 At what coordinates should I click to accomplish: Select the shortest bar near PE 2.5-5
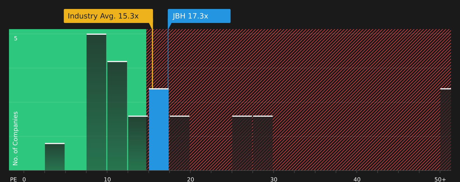[55, 157]
